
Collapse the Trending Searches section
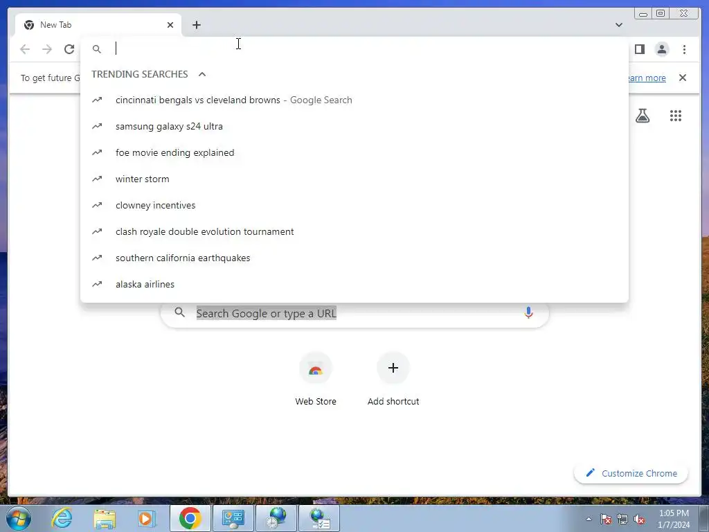point(202,74)
